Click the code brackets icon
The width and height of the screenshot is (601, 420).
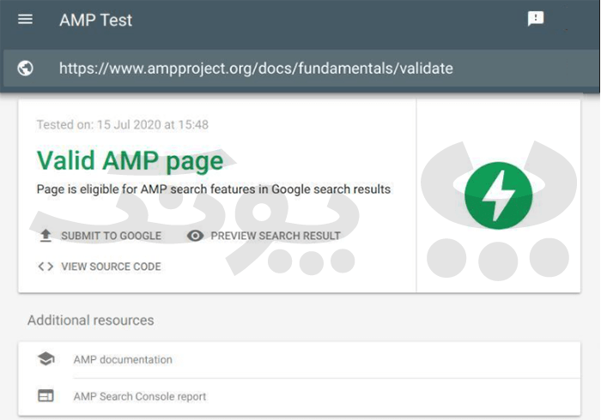click(46, 267)
